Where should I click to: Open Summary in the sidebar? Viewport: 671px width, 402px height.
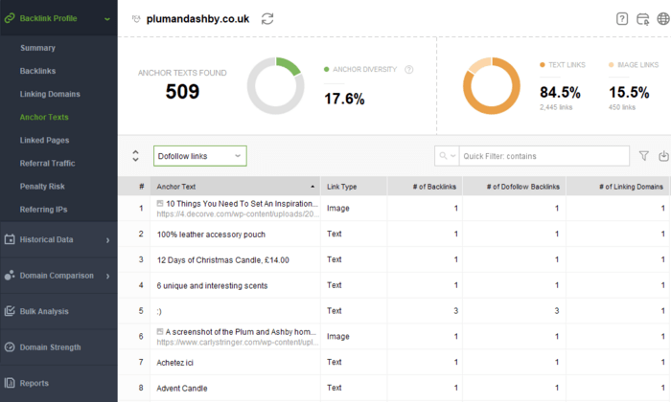[37, 48]
